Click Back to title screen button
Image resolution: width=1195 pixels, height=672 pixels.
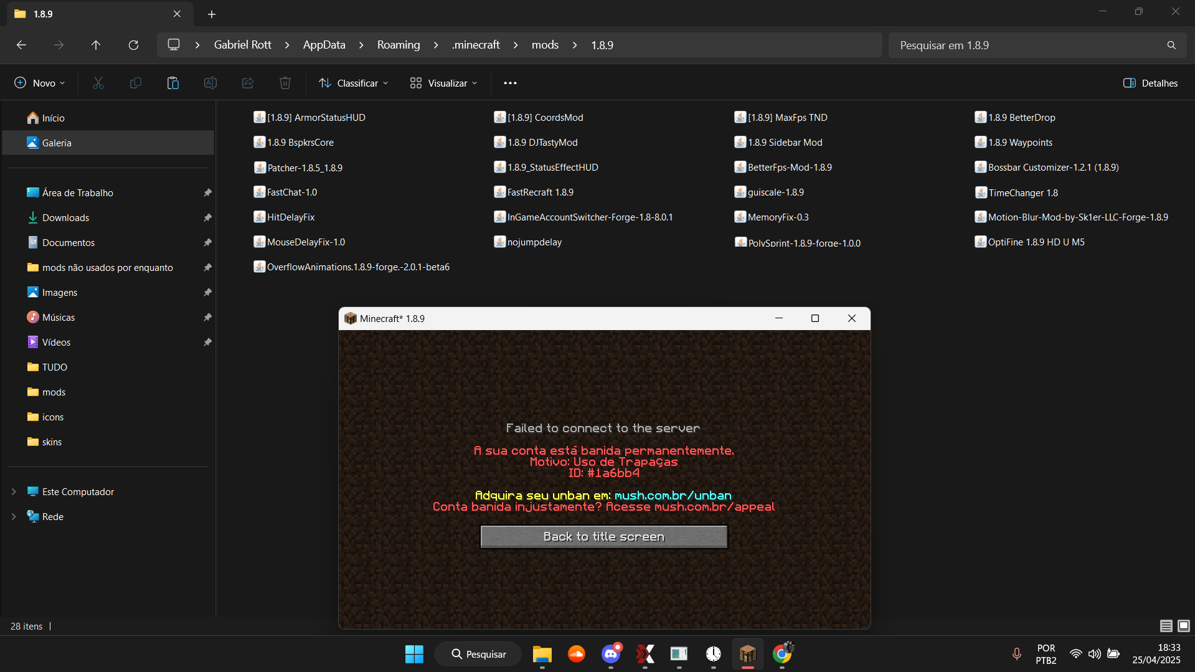604,537
